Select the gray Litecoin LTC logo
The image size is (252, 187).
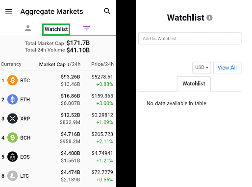(x=12, y=176)
